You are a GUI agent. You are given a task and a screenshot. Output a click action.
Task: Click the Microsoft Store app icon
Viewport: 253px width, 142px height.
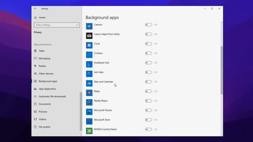pyautogui.click(x=89, y=121)
